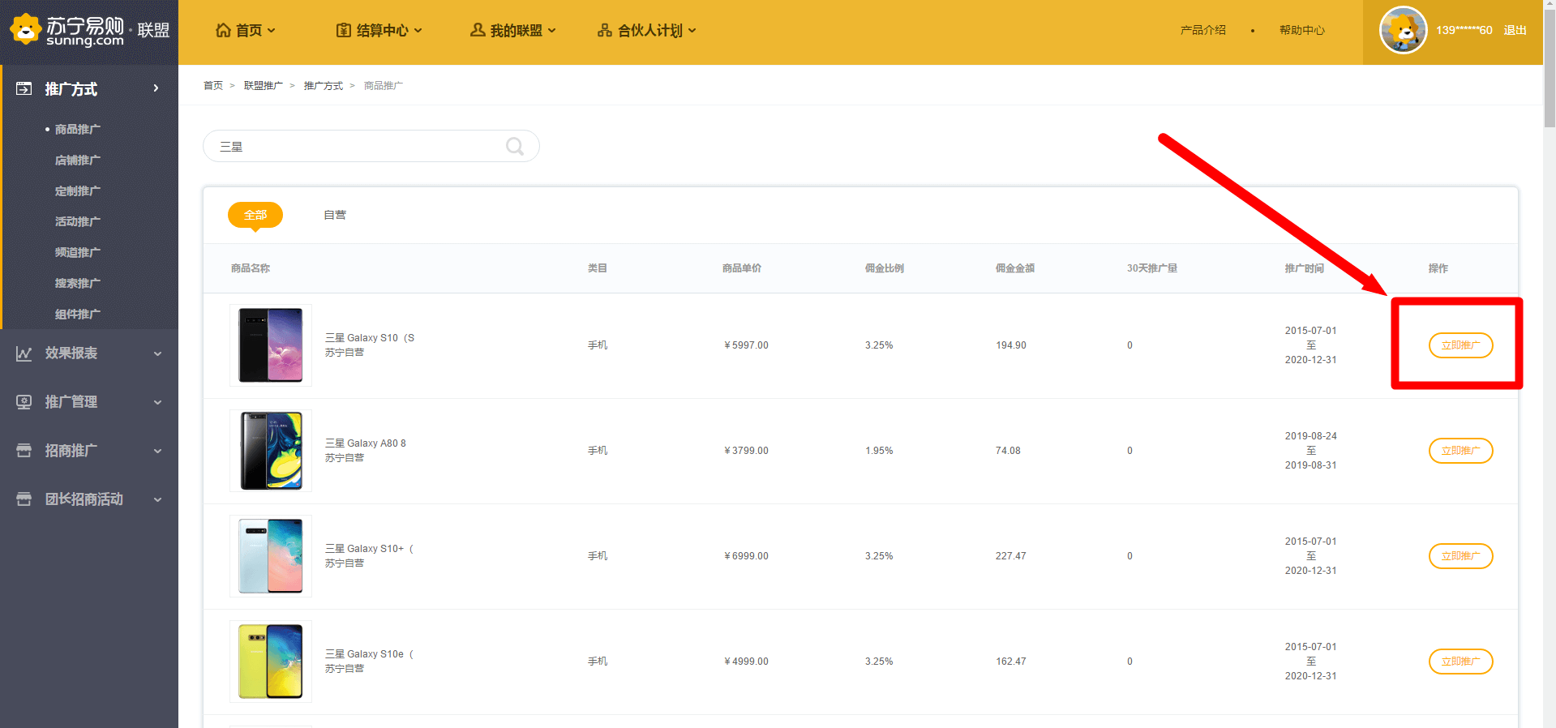Click the 首页 breadcrumb link
This screenshot has height=728, width=1556.
[213, 85]
